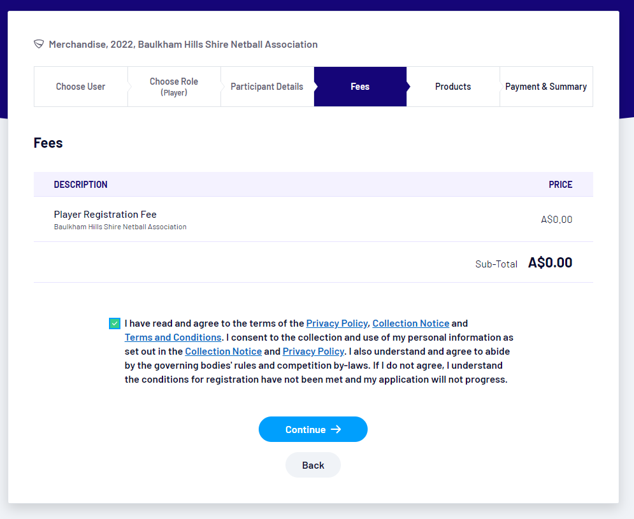
Task: Click the bold Sub-Total A$0.00 amount
Action: click(x=550, y=263)
